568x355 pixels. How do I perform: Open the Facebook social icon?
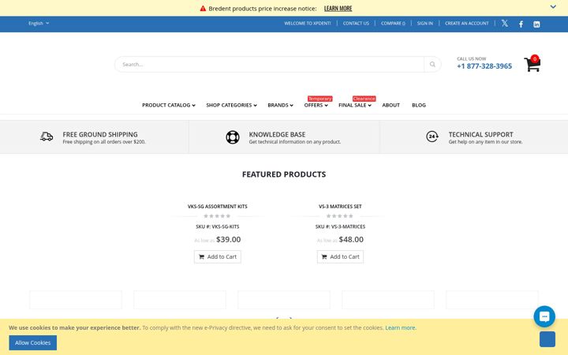(x=521, y=24)
